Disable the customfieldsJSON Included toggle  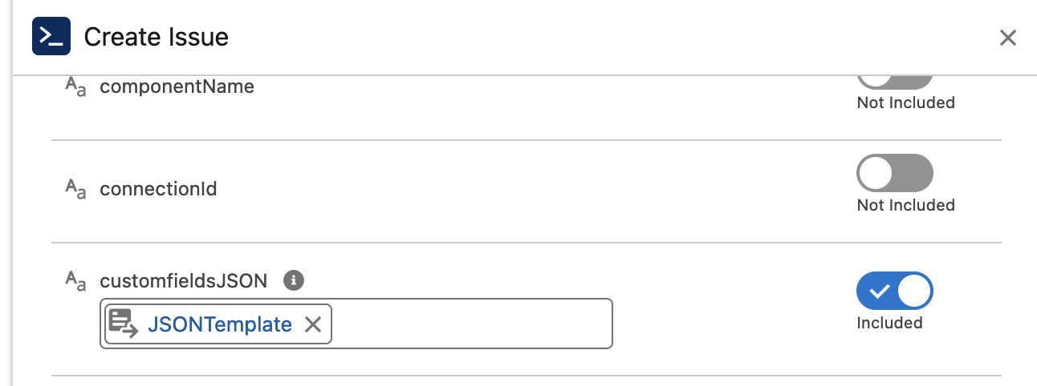point(894,291)
